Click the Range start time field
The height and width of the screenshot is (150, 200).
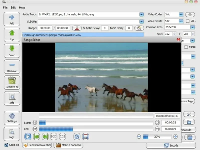point(45,28)
